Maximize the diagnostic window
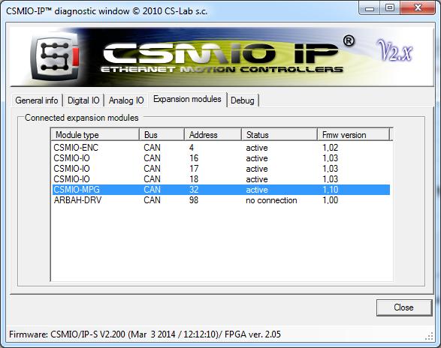The width and height of the screenshot is (441, 348). pos(389,7)
